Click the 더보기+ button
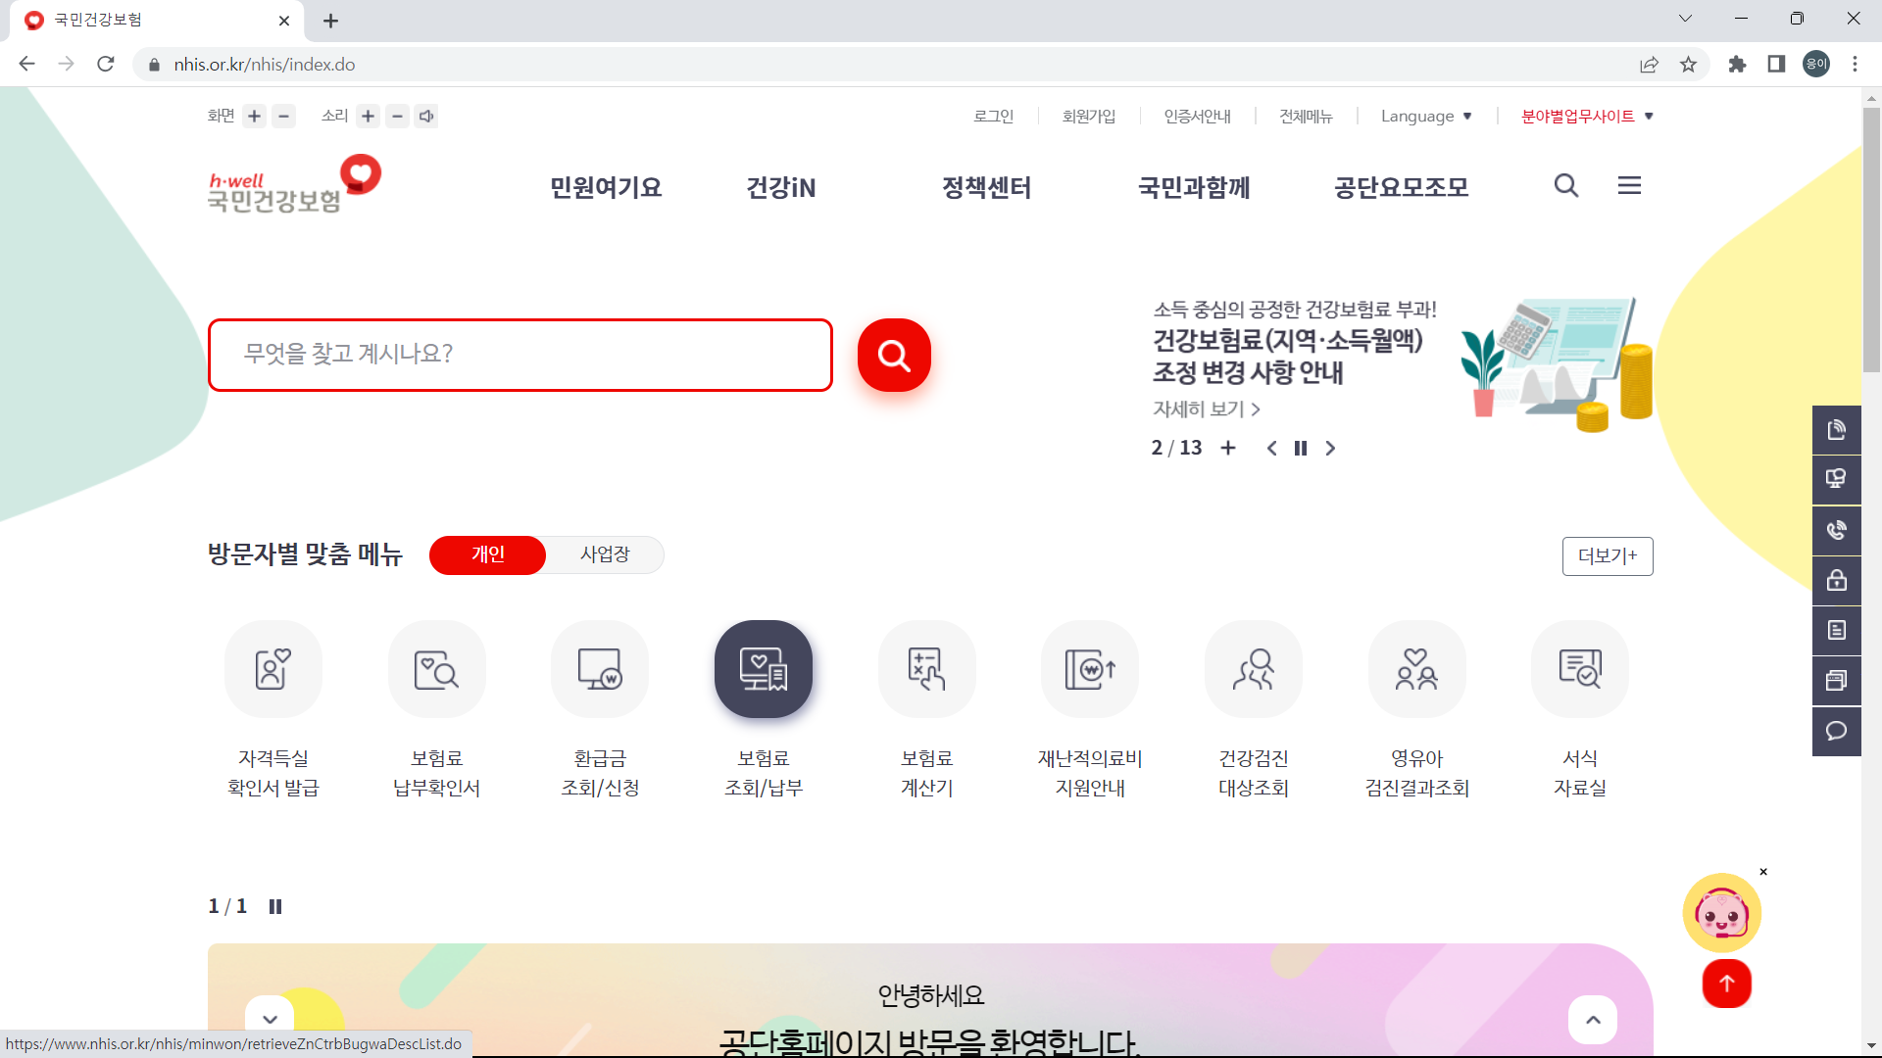Viewport: 1882px width, 1058px height. pos(1607,556)
